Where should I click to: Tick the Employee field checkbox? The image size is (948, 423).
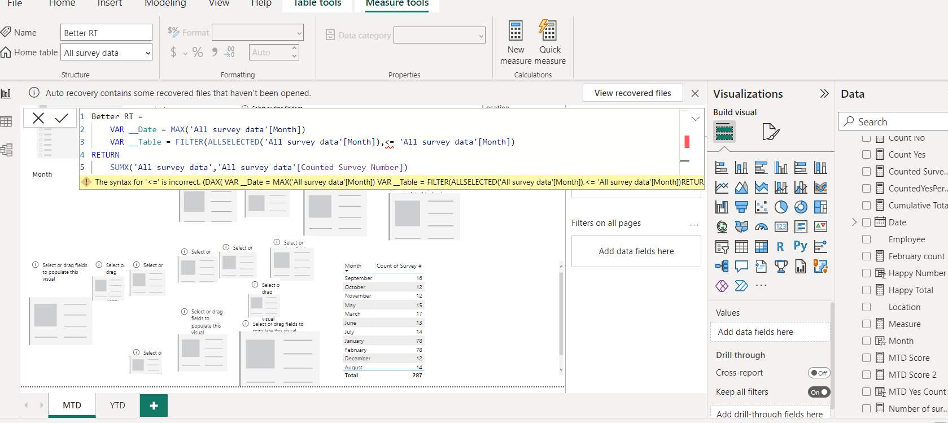click(866, 239)
